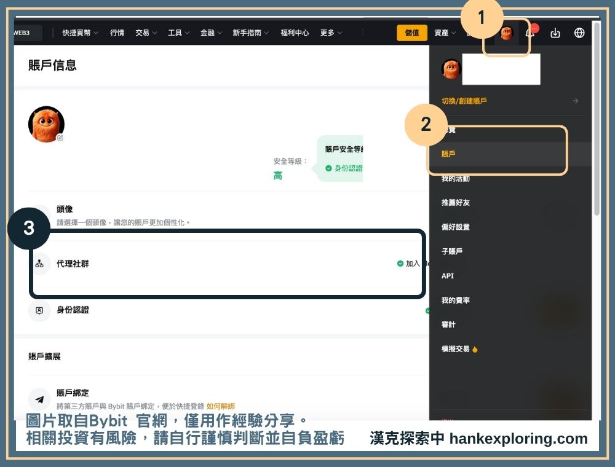This screenshot has width=615, height=467.
Task: Select 審計 in the user menu
Action: tap(448, 325)
